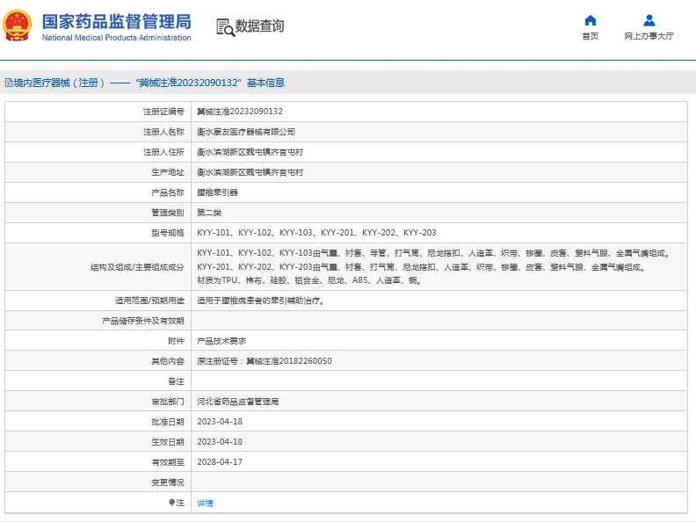Click the 其他内容 label
The image size is (696, 522).
[x=167, y=361]
